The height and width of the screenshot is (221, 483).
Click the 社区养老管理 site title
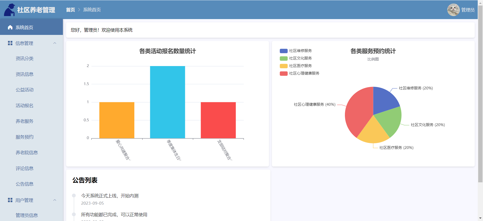pyautogui.click(x=36, y=10)
